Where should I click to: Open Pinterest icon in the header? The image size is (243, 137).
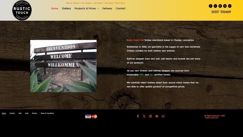(225, 6)
